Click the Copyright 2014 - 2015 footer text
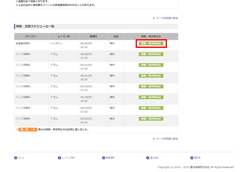Screen dimensions: 250x172 pos(196,167)
